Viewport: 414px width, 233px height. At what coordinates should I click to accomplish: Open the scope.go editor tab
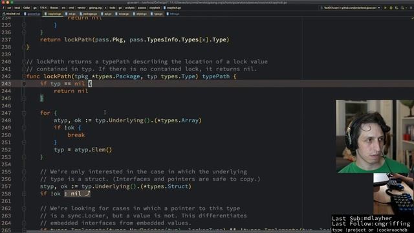coord(122,14)
